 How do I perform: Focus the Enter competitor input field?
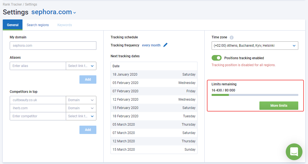pyautogui.click(x=38, y=116)
